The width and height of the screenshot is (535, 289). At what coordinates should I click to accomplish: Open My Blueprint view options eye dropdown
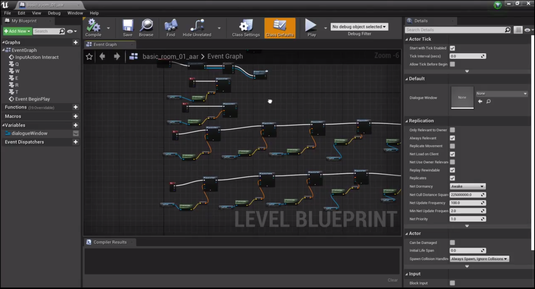[72, 31]
